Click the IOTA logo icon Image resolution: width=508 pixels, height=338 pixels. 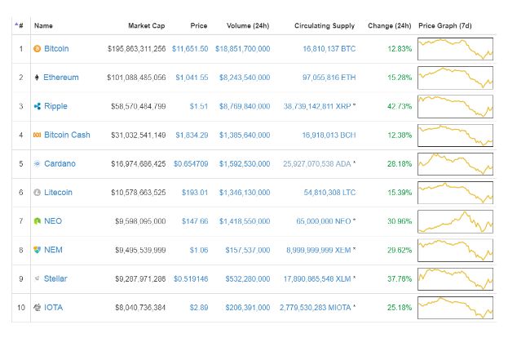pos(38,307)
